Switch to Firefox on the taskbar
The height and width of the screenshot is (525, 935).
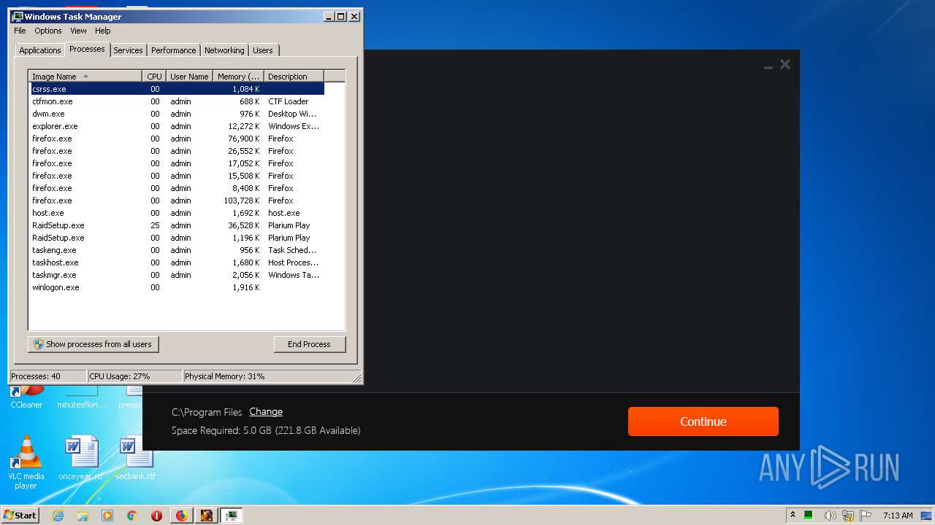click(181, 516)
